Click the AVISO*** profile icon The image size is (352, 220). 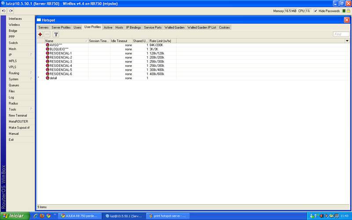pos(48,45)
